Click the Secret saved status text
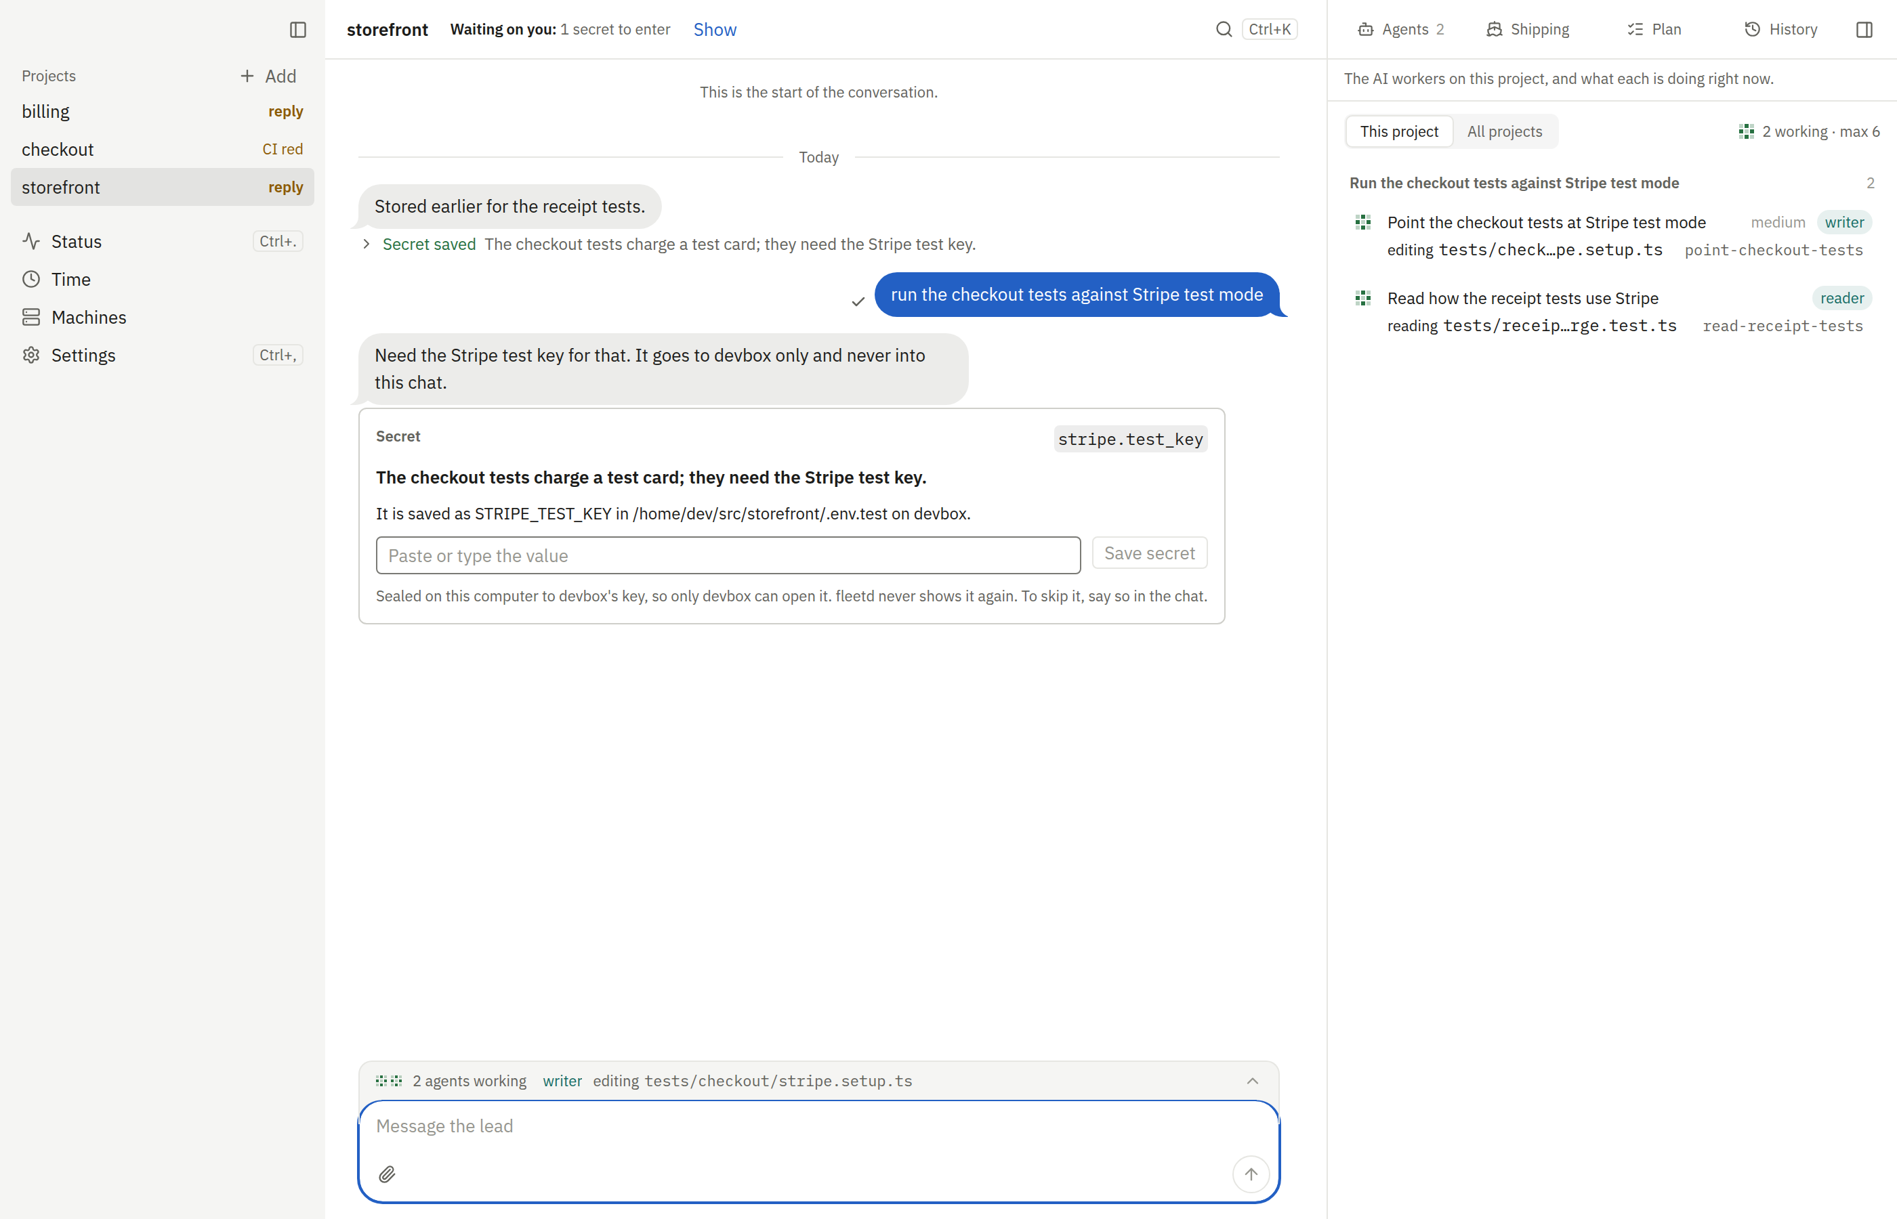The height and width of the screenshot is (1219, 1897). [429, 244]
